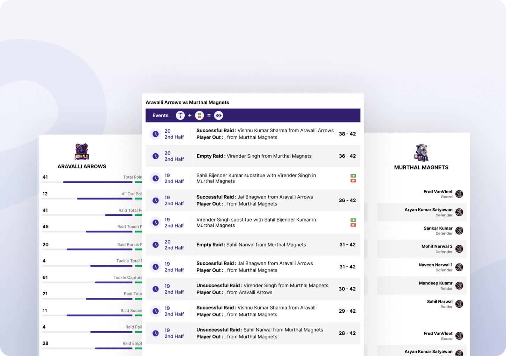Viewport: 506px width, 356px height.
Task: Click Mandeep Kuamr player badge icon
Action: (x=459, y=285)
